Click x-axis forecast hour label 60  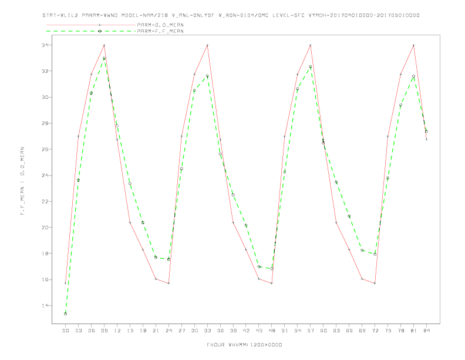tap(324, 331)
